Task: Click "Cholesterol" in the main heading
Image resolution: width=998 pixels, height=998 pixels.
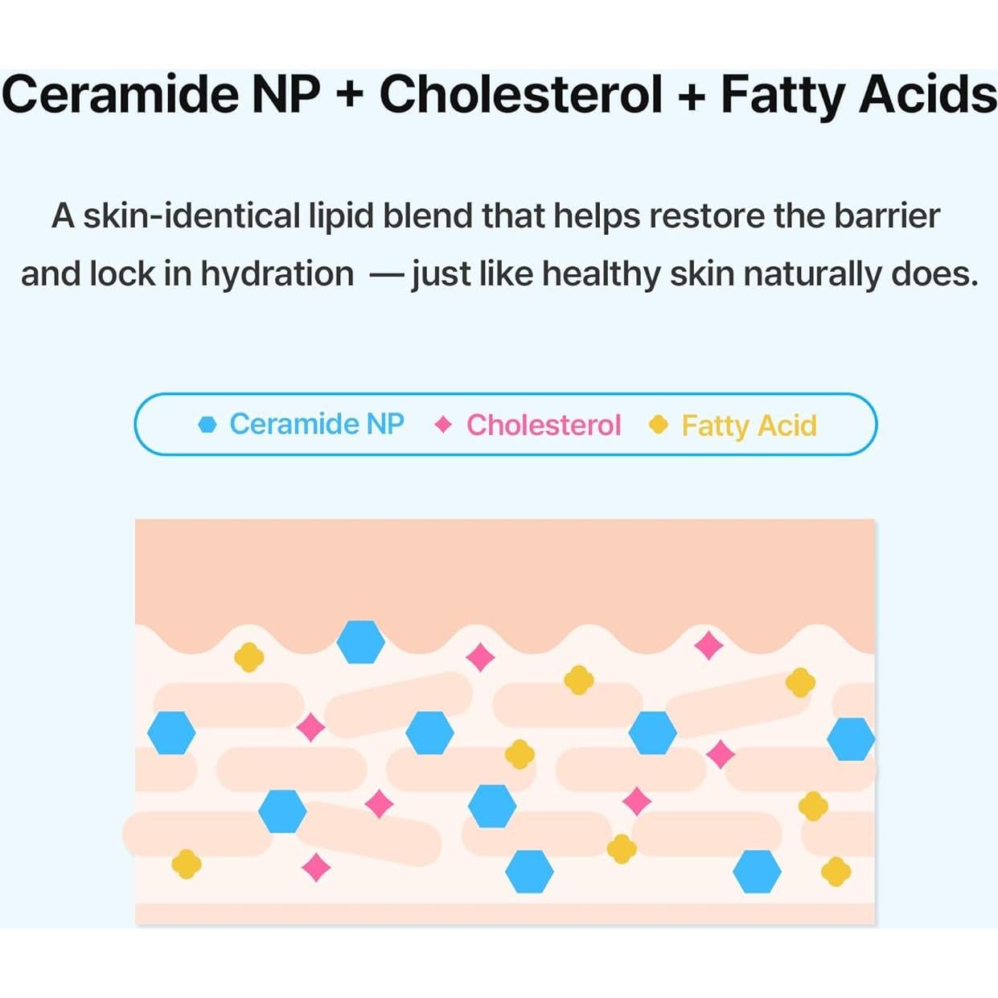Action: pyautogui.click(x=521, y=94)
